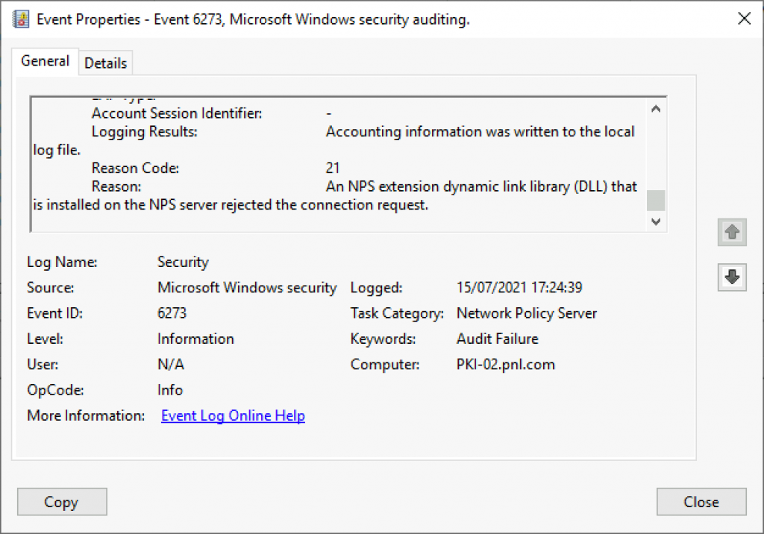Click the previous event up arrow

coord(732,233)
